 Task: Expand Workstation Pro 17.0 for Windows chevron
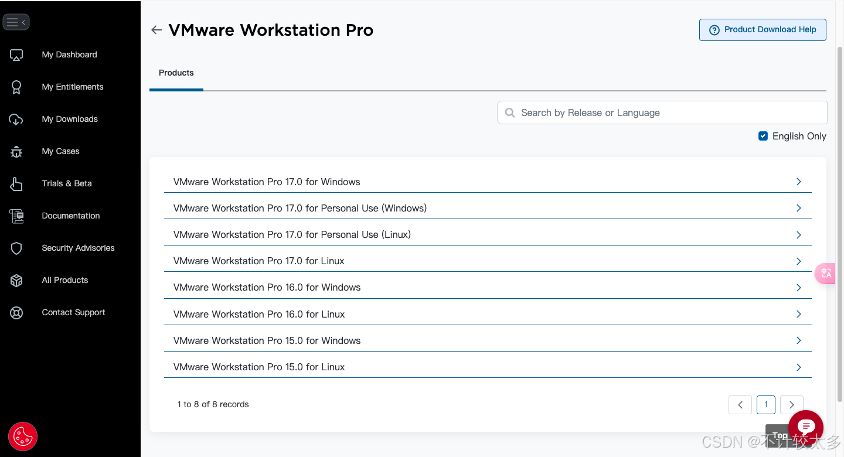pyautogui.click(x=798, y=182)
